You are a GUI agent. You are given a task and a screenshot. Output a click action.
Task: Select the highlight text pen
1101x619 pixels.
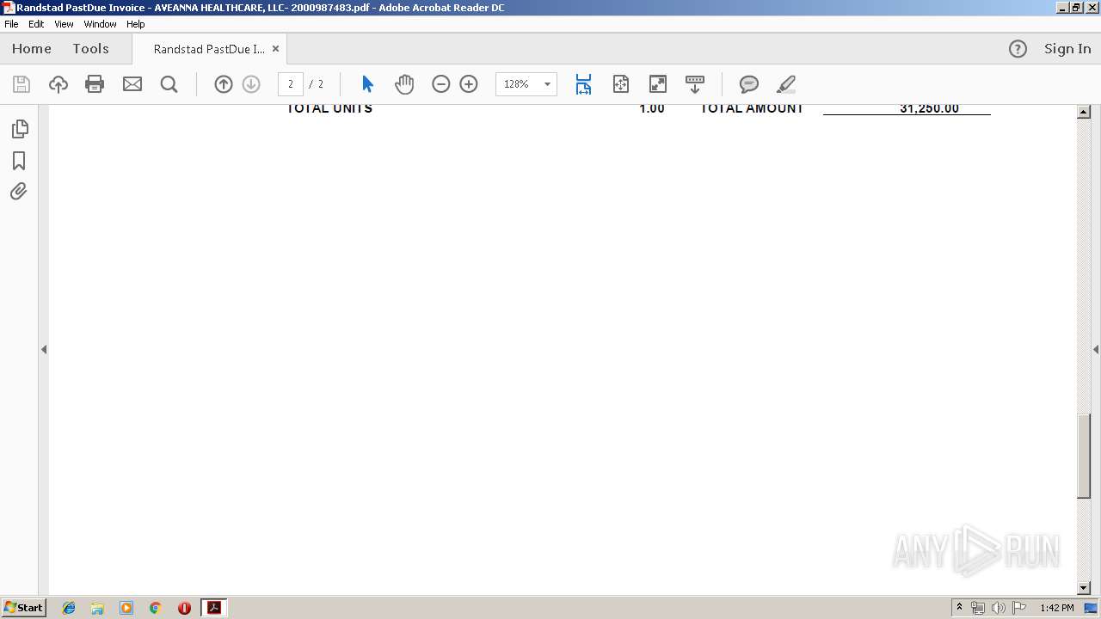(x=785, y=84)
